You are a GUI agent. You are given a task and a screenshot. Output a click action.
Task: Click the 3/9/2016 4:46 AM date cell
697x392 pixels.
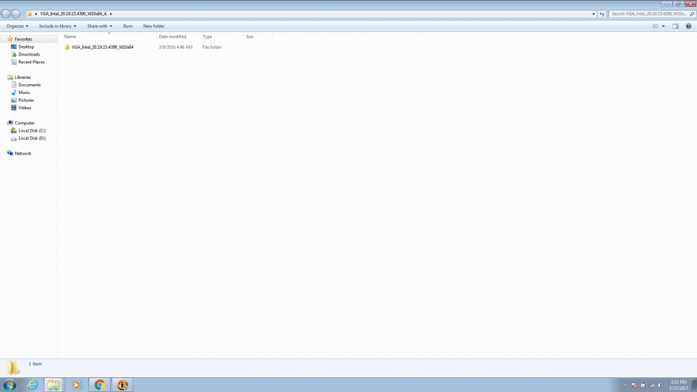click(176, 47)
